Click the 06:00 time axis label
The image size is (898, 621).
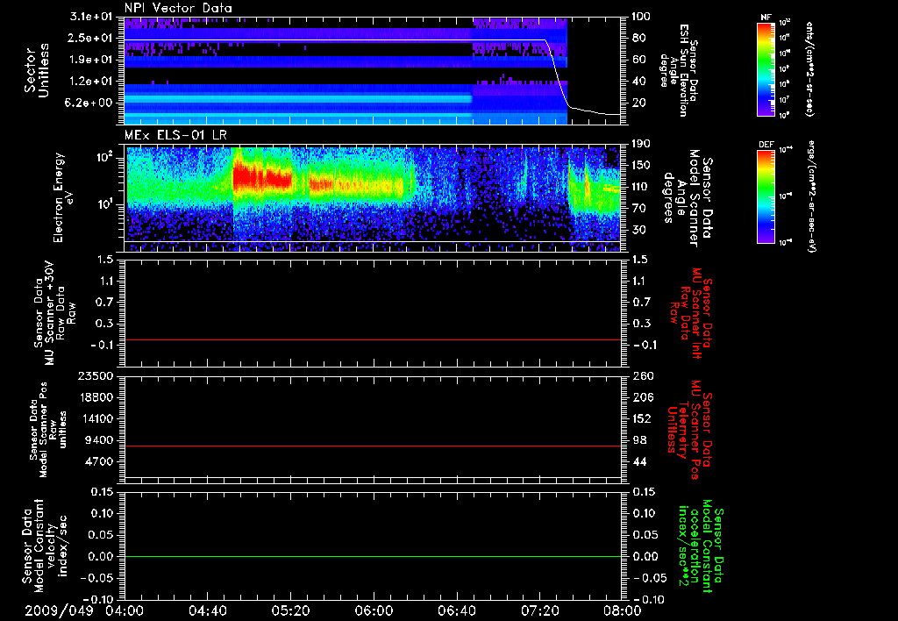[x=374, y=610]
